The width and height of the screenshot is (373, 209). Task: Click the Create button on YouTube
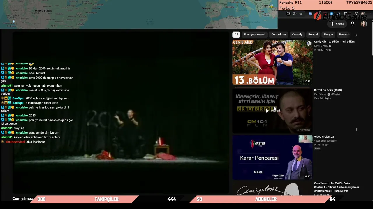(337, 24)
